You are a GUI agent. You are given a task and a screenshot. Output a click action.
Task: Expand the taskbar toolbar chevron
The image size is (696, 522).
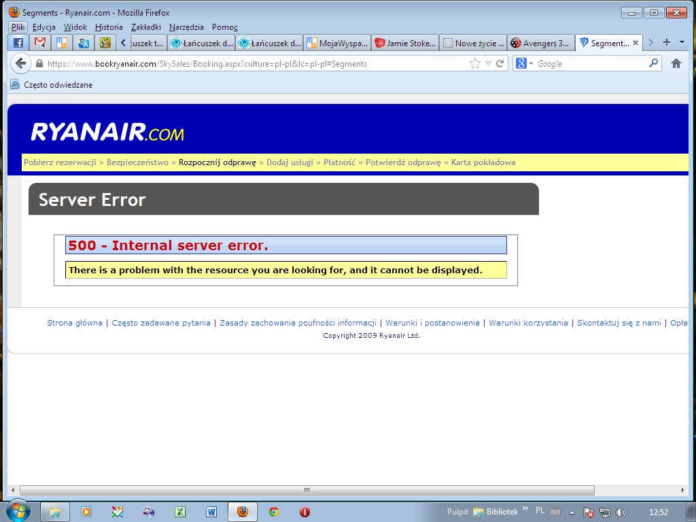pos(525,508)
